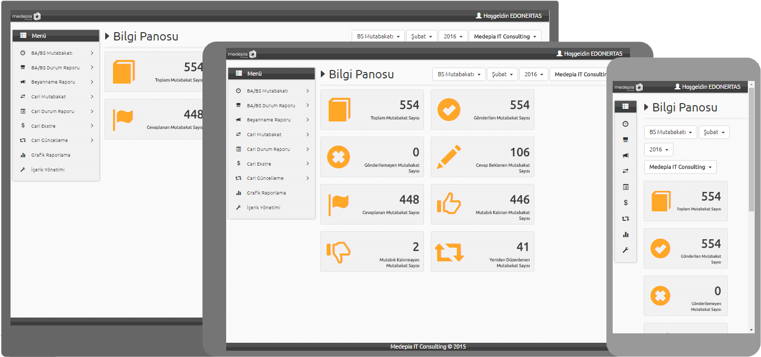Open the 2016 year dropdown in desktop view
Image resolution: width=761 pixels, height=357 pixels.
[453, 36]
